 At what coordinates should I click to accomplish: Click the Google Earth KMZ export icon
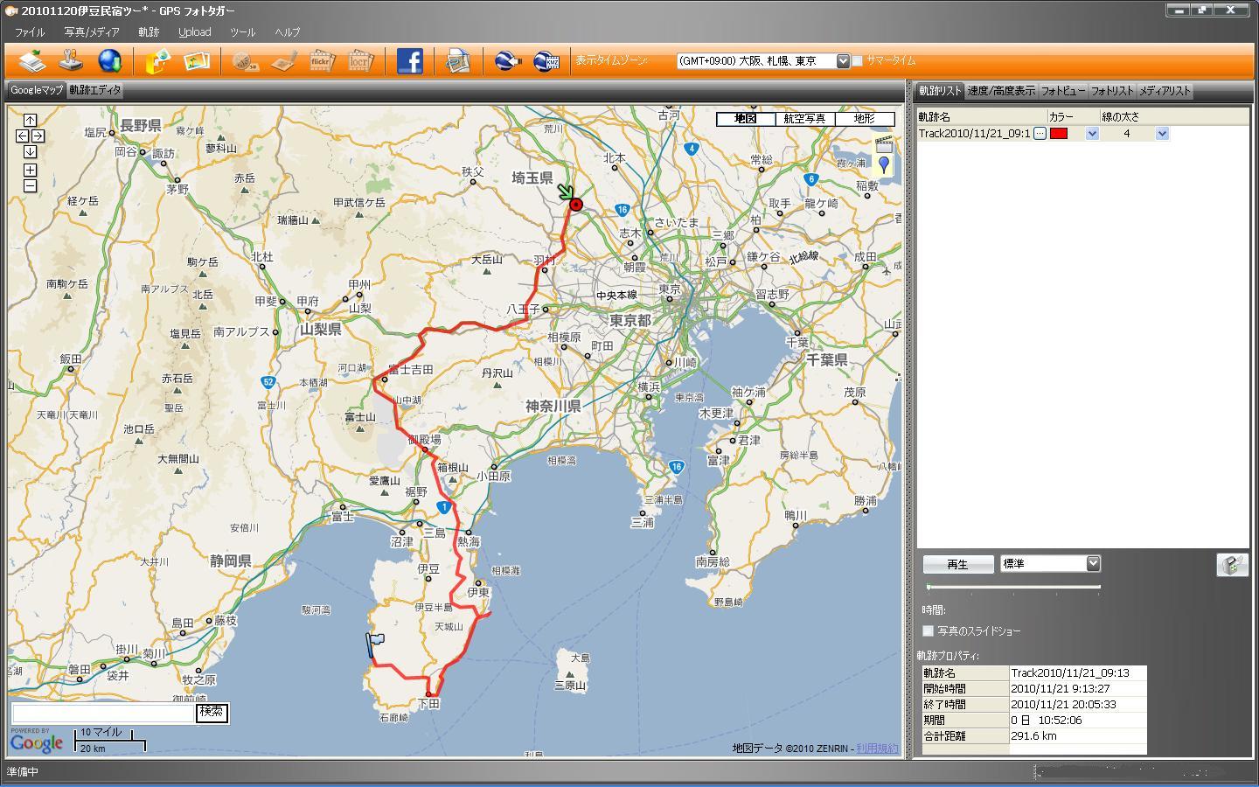(x=546, y=61)
